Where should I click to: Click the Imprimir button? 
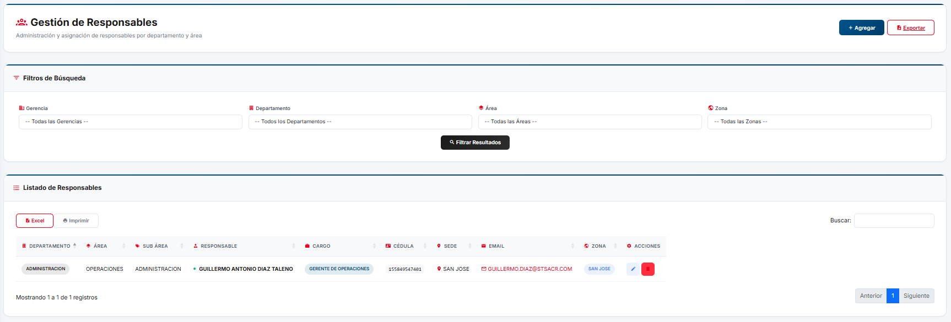[76, 221]
